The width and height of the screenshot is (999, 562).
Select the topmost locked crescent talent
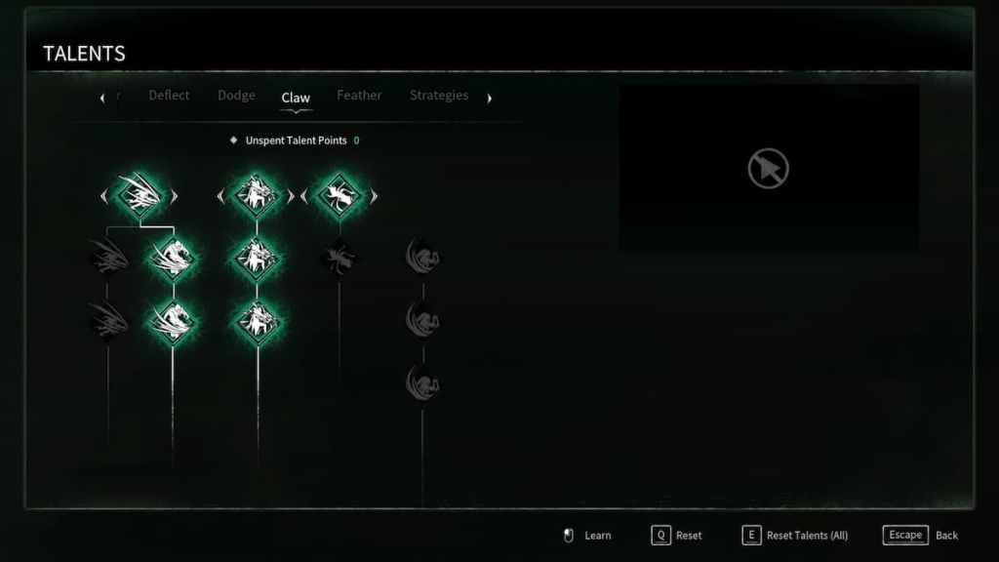(423, 257)
